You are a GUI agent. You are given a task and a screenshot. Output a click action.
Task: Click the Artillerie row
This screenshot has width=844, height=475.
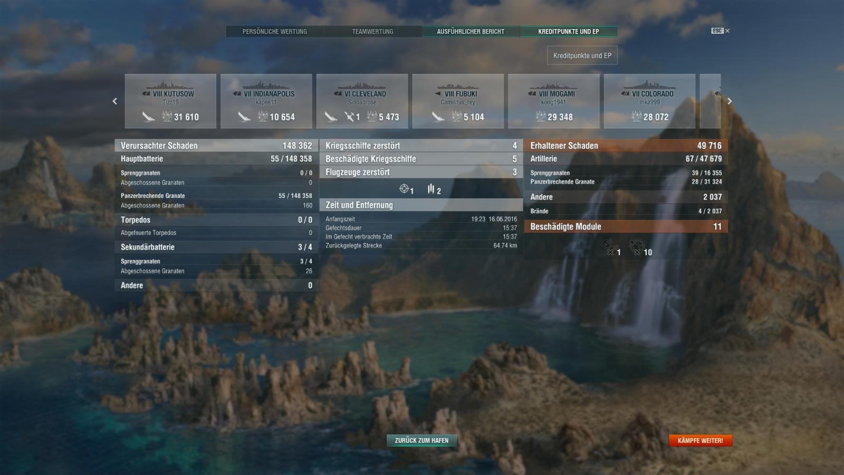[626, 159]
